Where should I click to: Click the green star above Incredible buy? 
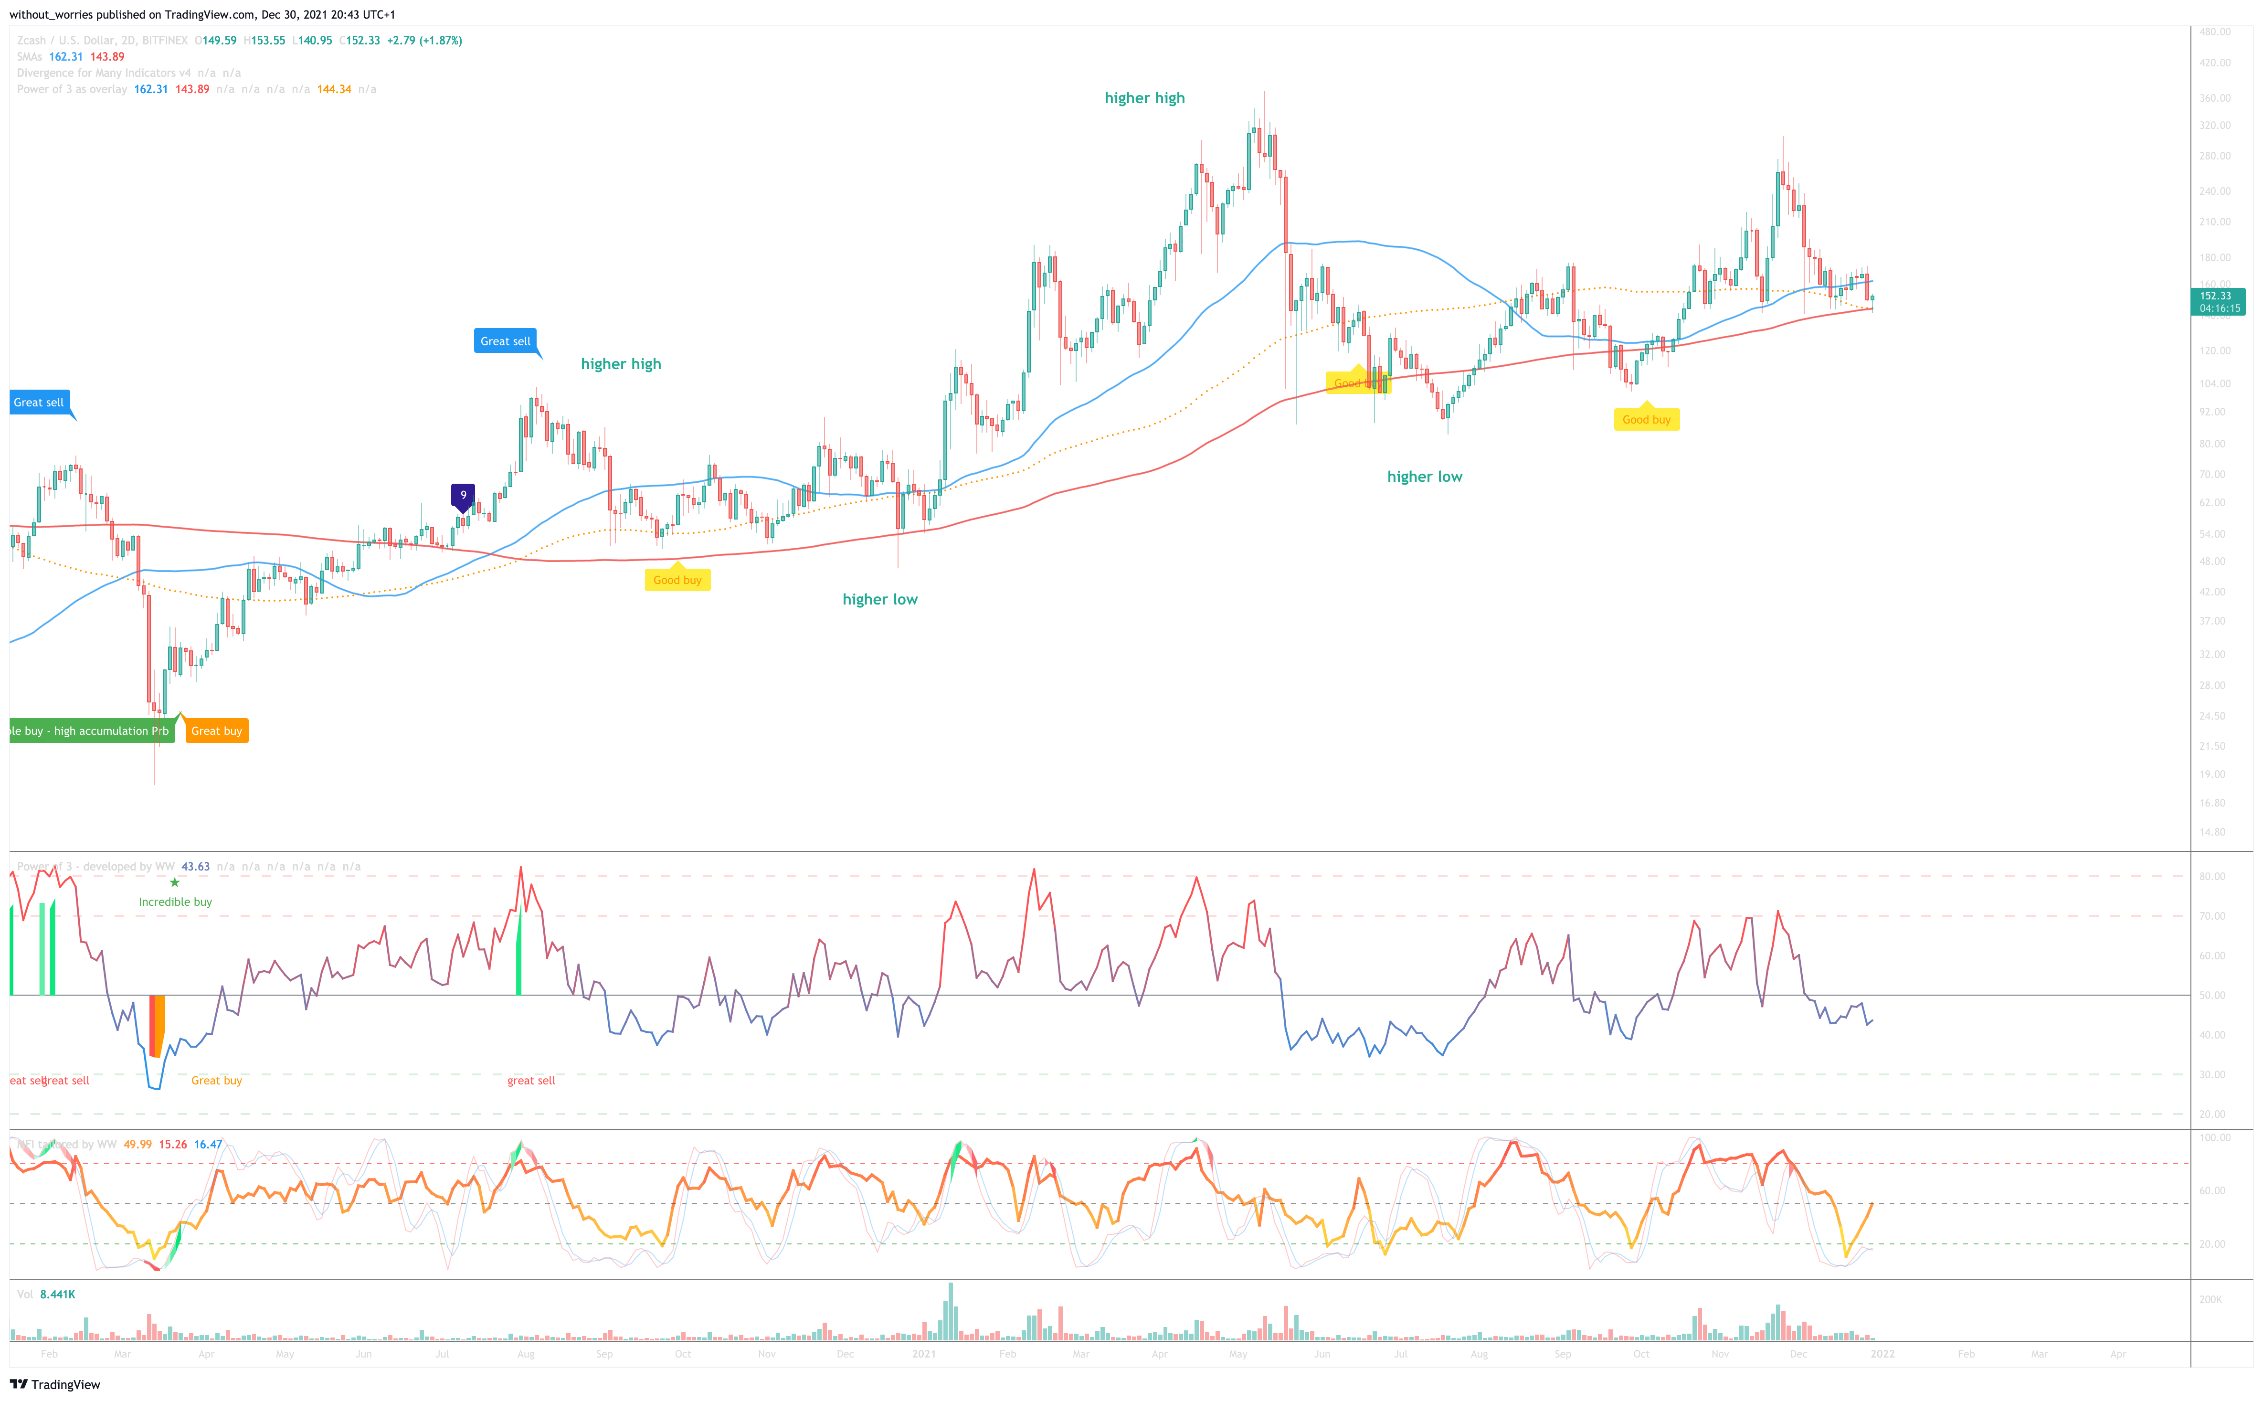pyautogui.click(x=174, y=882)
